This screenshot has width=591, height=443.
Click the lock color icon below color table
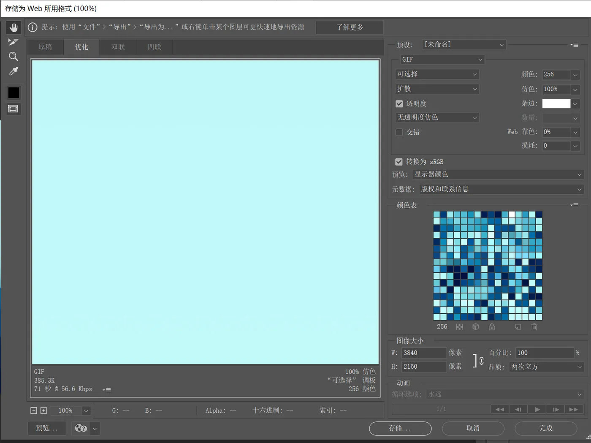pos(492,327)
